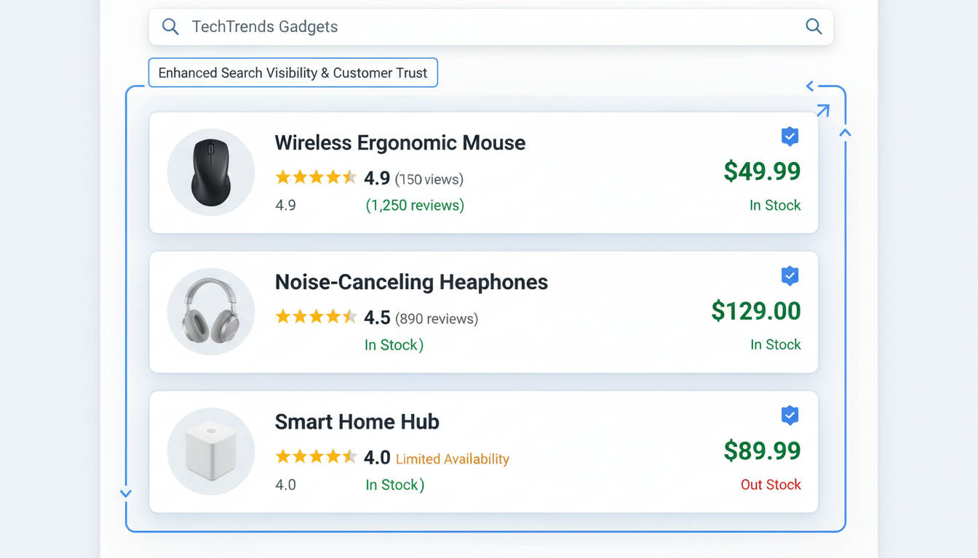Click the Out Stock label on Smart Home Hub
The width and height of the screenshot is (978, 558).
point(771,485)
